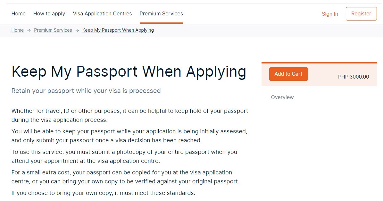Click the subtitle about retaining your passport
This screenshot has height=201, width=383.
[86, 91]
